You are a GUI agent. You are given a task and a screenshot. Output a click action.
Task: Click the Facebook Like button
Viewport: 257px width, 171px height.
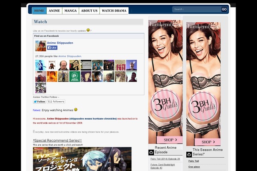52,48
